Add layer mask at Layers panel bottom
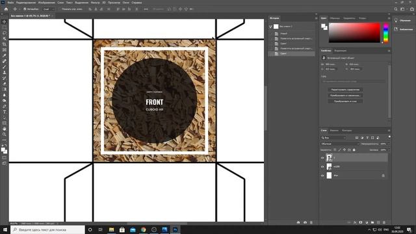 361,222
